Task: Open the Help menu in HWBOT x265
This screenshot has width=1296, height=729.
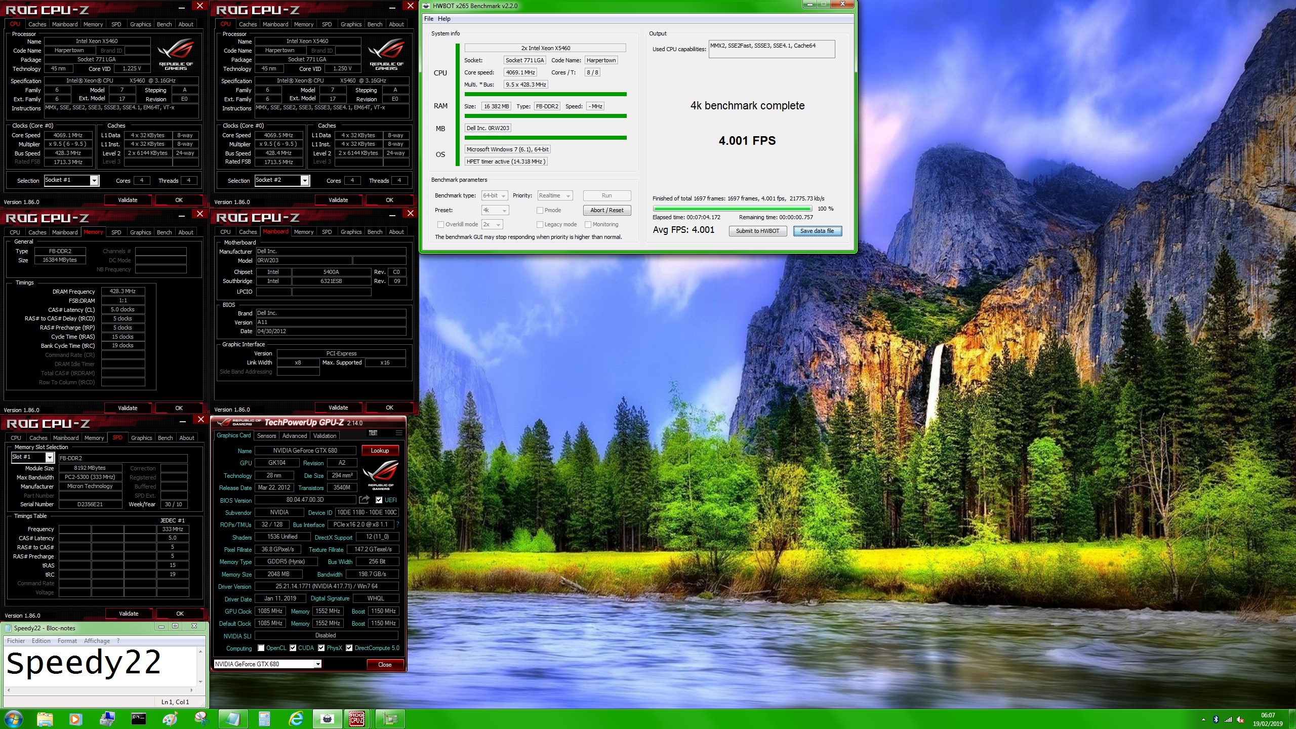Action: pyautogui.click(x=444, y=19)
